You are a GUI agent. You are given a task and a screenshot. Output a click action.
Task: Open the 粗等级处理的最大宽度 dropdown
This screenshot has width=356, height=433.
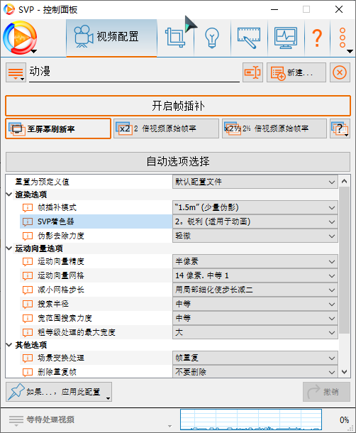[x=255, y=332]
